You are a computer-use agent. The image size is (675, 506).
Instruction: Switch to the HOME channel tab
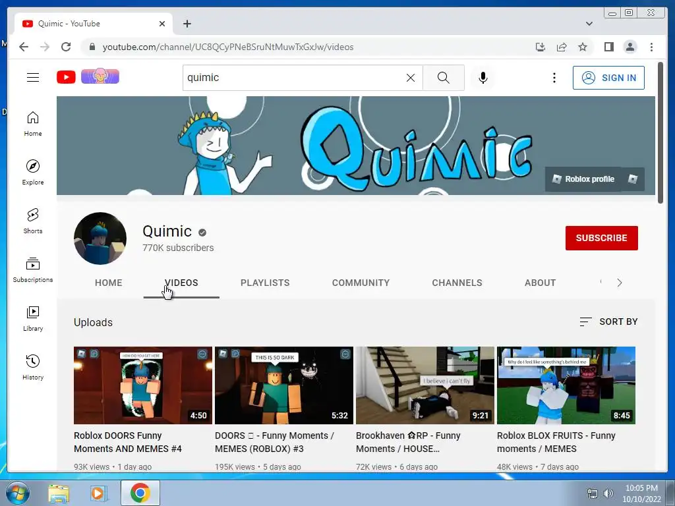(x=109, y=283)
